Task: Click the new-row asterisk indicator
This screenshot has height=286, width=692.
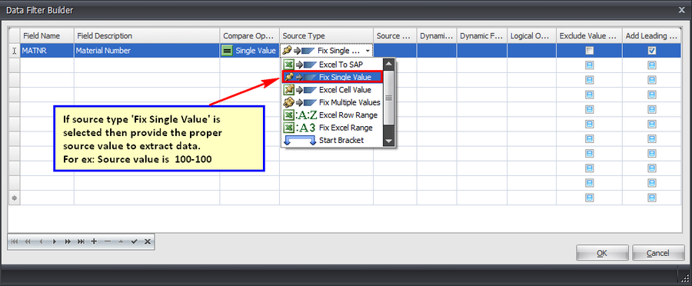Action: point(14,198)
